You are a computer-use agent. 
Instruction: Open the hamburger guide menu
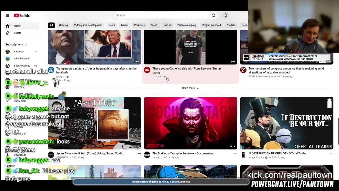[x=7, y=15]
